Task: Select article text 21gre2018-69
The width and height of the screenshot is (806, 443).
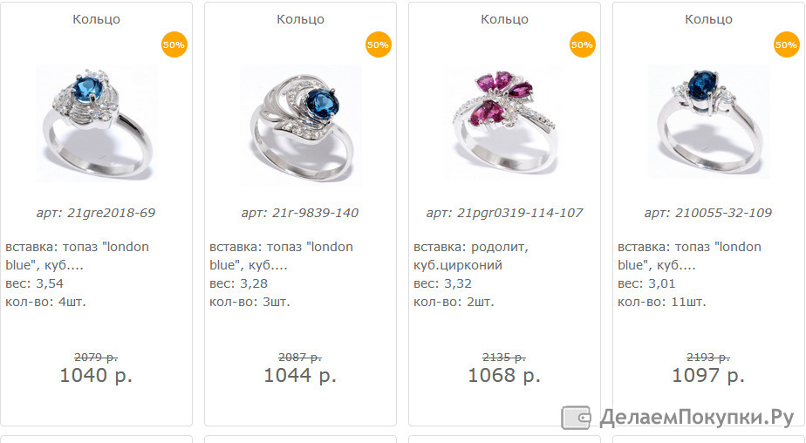Action: [x=111, y=213]
